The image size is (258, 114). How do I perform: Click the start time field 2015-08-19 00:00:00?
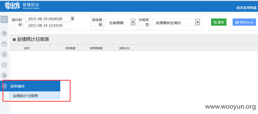point(48,19)
